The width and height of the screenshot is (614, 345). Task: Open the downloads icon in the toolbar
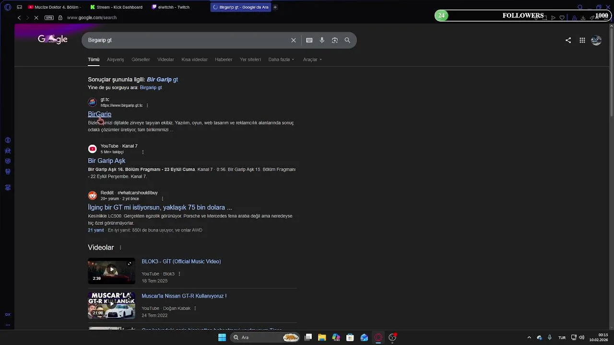coord(583,18)
